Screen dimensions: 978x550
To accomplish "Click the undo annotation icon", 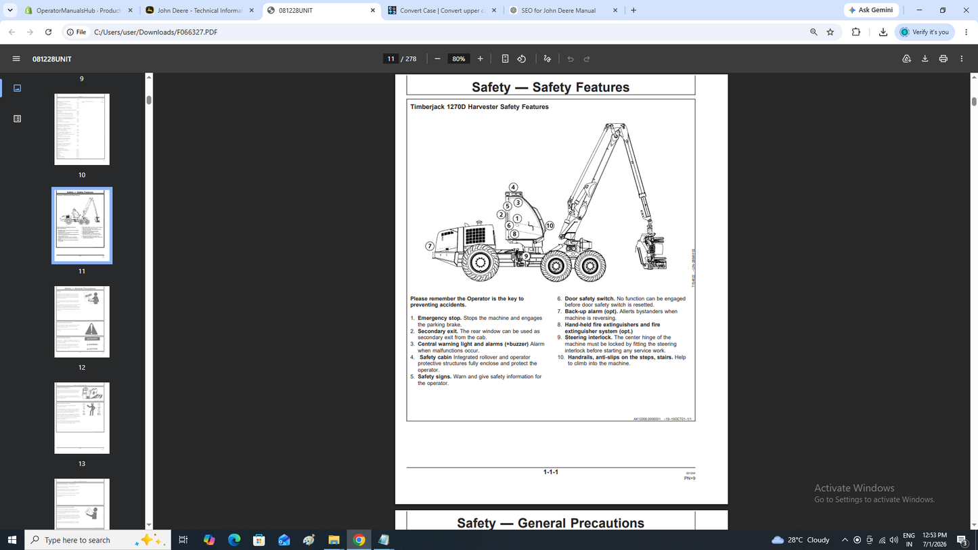I will click(571, 59).
